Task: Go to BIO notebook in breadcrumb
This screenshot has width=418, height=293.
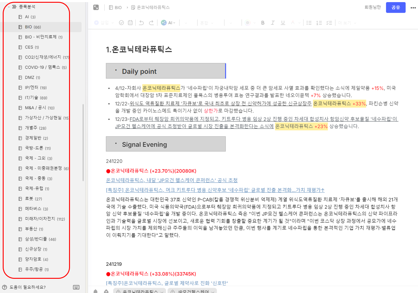Action: pos(115,8)
